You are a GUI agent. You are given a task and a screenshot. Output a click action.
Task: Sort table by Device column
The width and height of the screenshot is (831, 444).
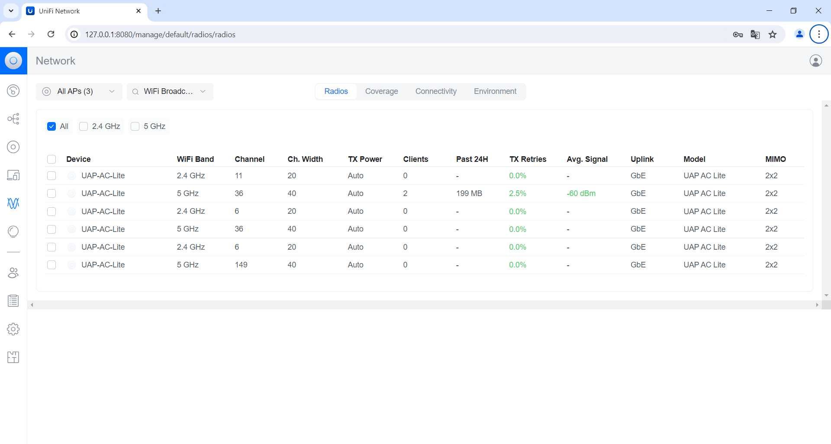tap(78, 159)
